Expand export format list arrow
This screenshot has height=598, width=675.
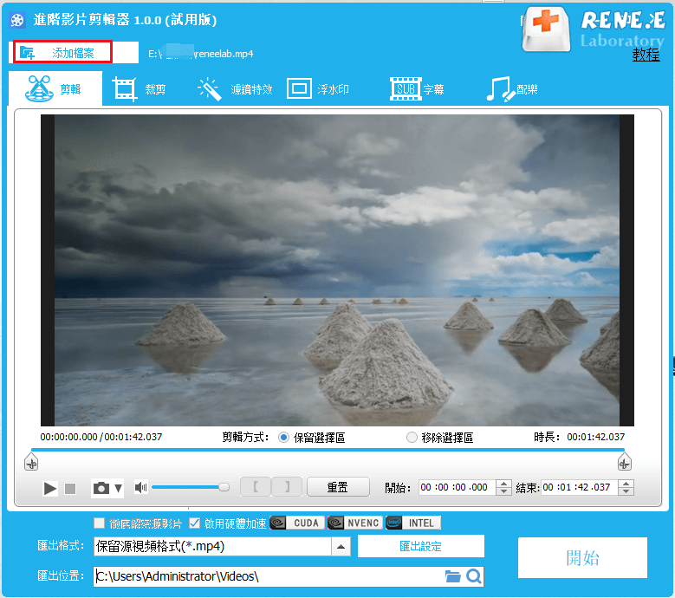pos(341,547)
